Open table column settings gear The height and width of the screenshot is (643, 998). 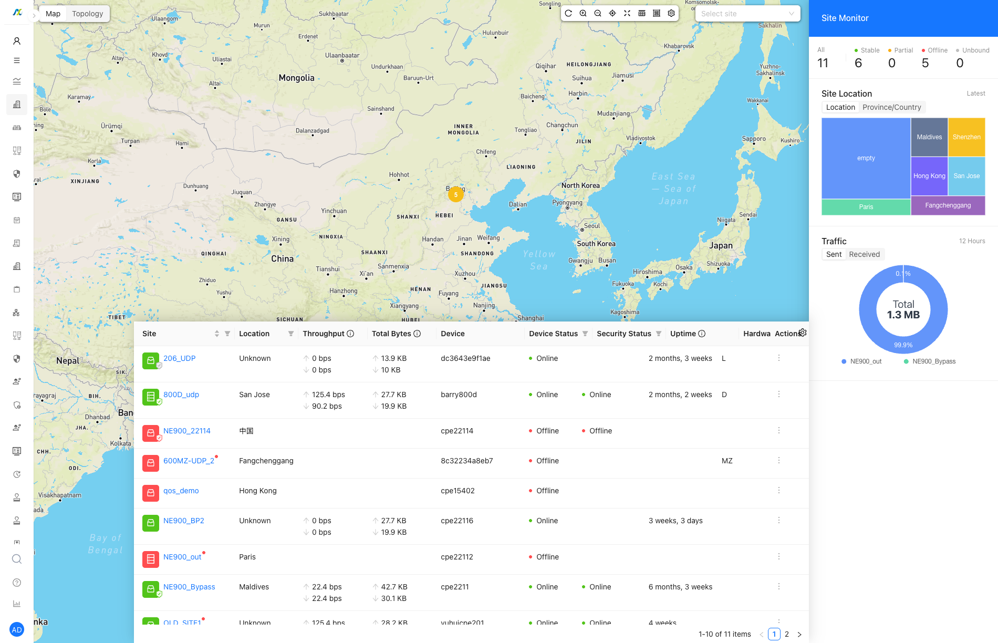pyautogui.click(x=803, y=333)
